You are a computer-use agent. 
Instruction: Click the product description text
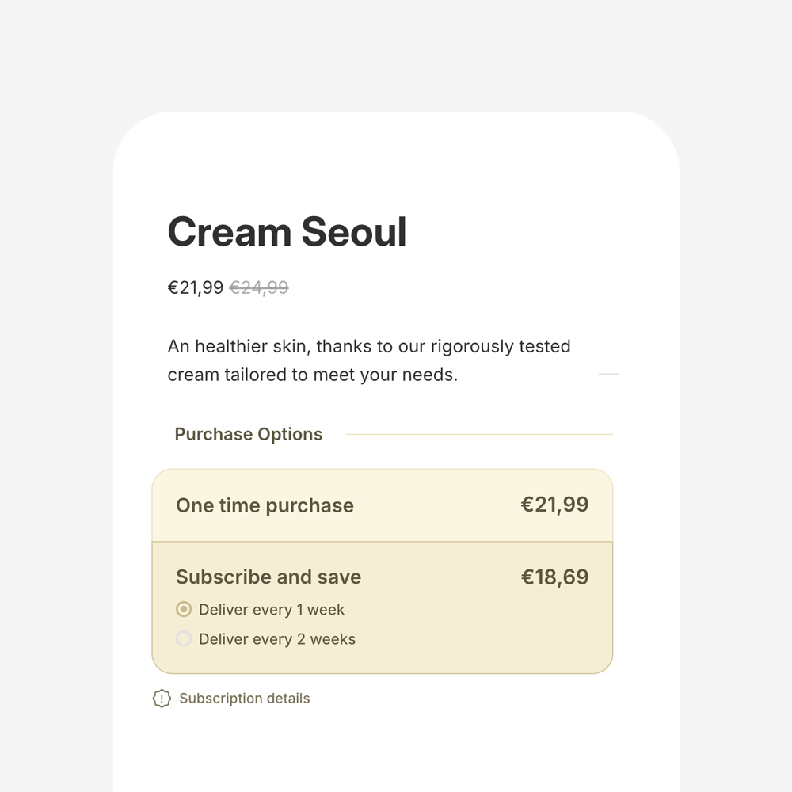[368, 360]
